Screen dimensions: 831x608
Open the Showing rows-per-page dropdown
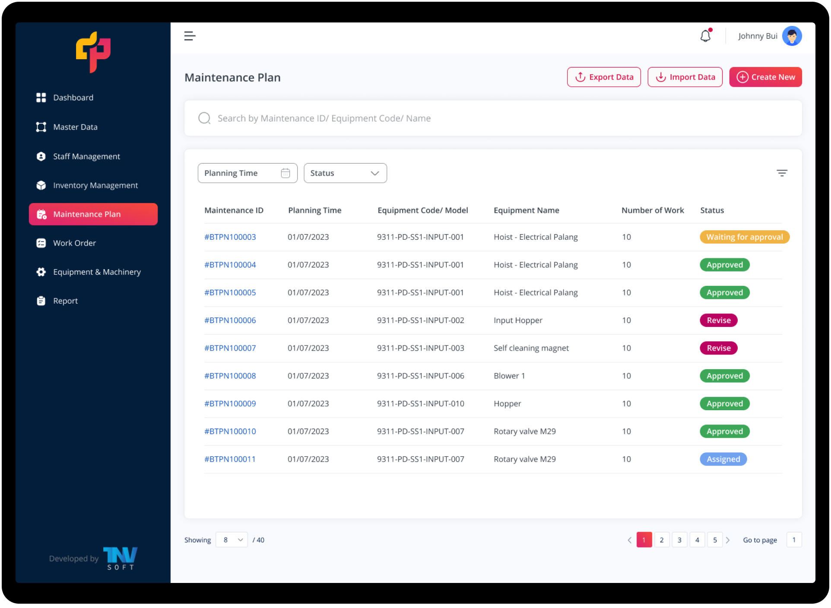232,540
